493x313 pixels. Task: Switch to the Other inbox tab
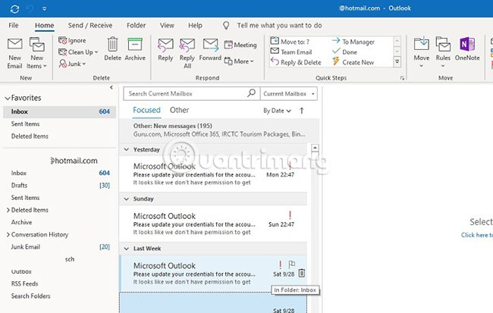(179, 111)
